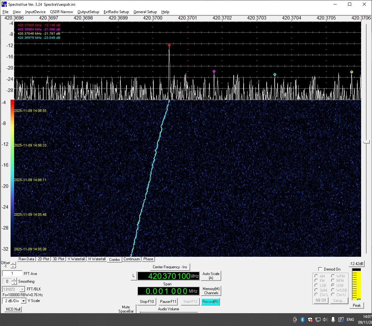
Task: Switch to the 3D Plot tab
Action: [58, 259]
